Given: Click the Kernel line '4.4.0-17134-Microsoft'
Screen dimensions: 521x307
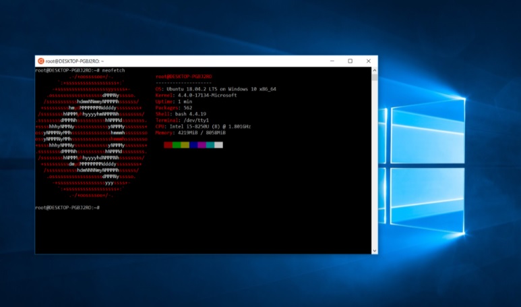Looking at the screenshot, I should pyautogui.click(x=196, y=95).
